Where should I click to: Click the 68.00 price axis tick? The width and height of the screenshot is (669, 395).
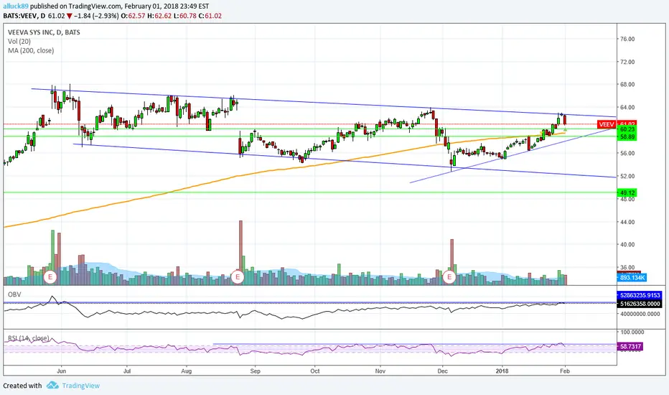click(x=627, y=85)
